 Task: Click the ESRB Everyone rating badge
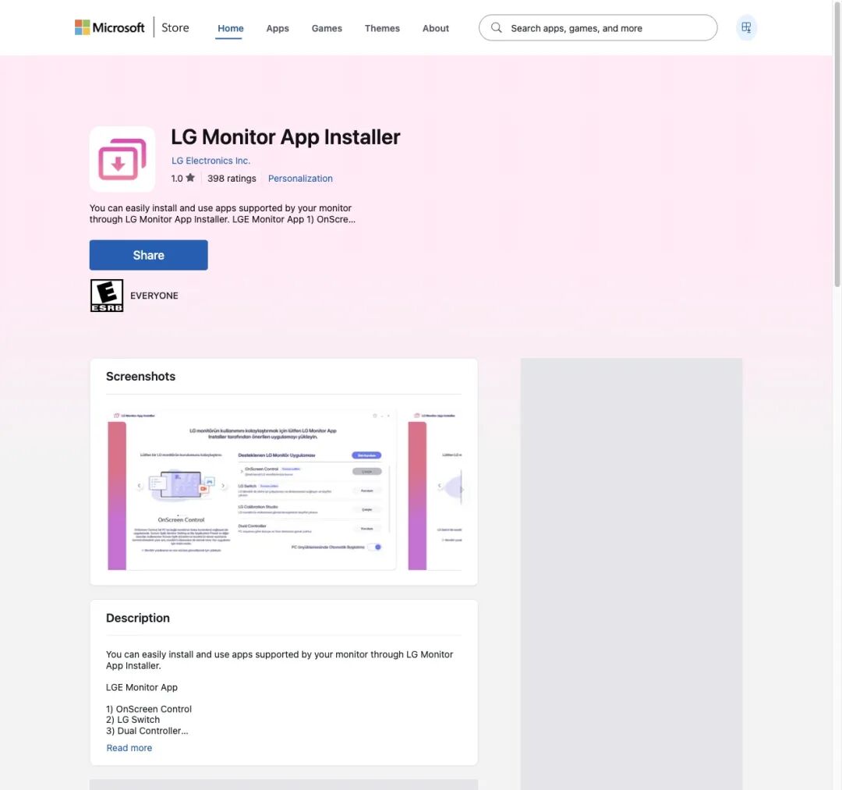point(107,296)
